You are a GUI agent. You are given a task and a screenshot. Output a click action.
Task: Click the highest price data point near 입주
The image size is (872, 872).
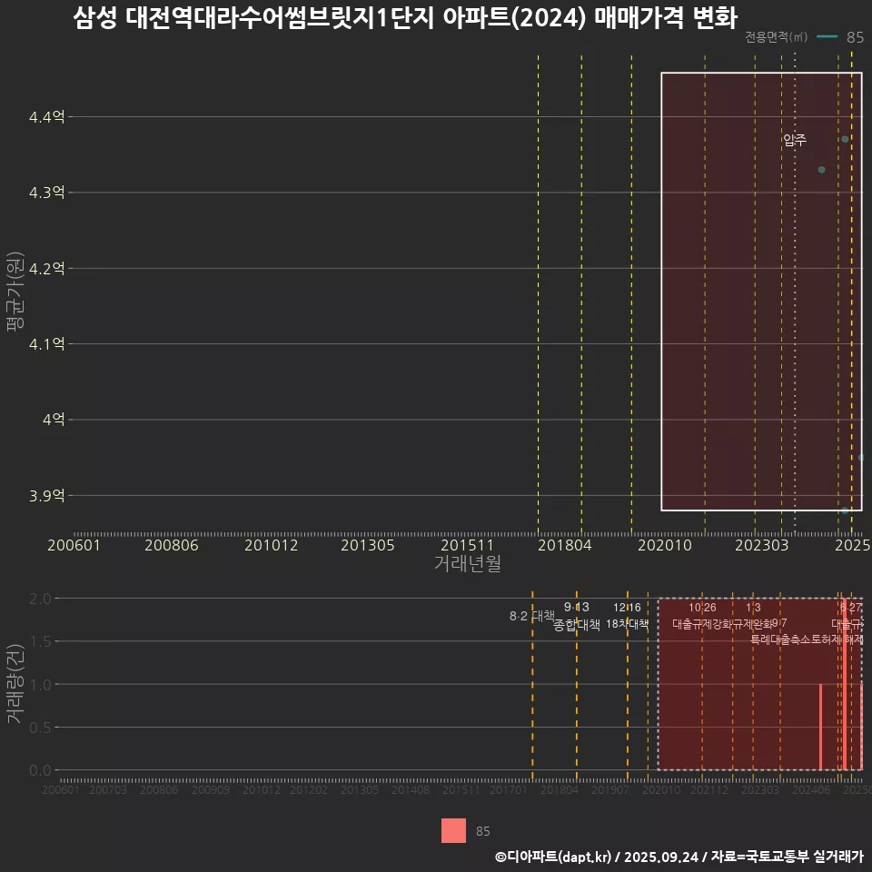tap(846, 138)
